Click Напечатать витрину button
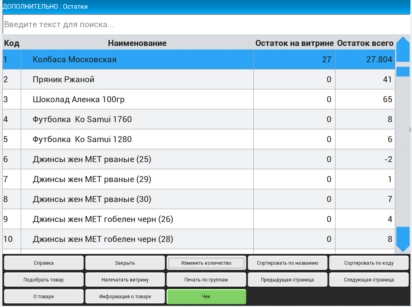The height and width of the screenshot is (307, 412). pos(125,279)
